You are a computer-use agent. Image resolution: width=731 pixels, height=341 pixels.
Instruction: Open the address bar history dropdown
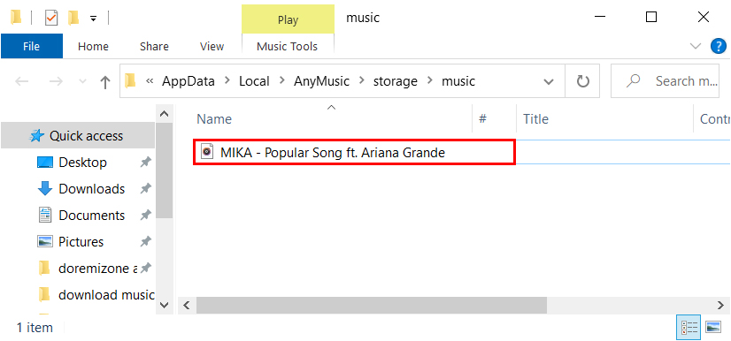pos(549,82)
